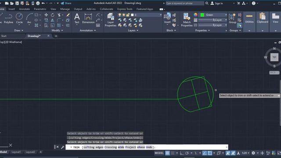
Task: Select the Match Properties tool
Action: pyautogui.click(x=187, y=20)
